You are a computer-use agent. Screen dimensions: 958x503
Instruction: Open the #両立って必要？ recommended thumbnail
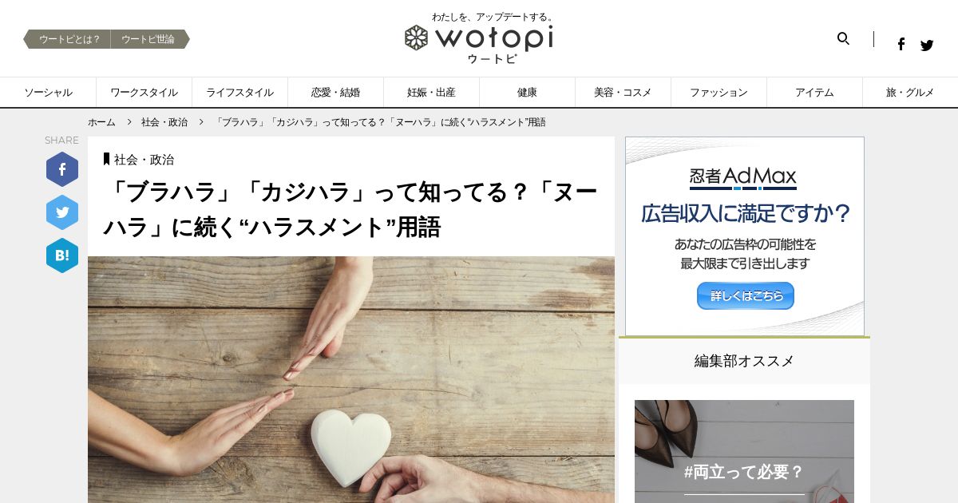point(744,452)
